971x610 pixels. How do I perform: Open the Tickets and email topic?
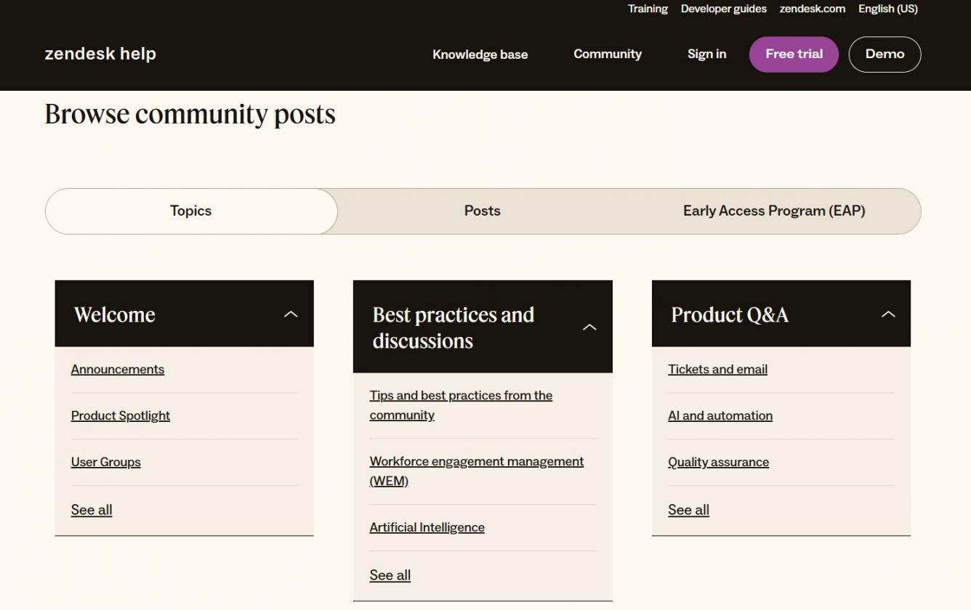(x=718, y=369)
